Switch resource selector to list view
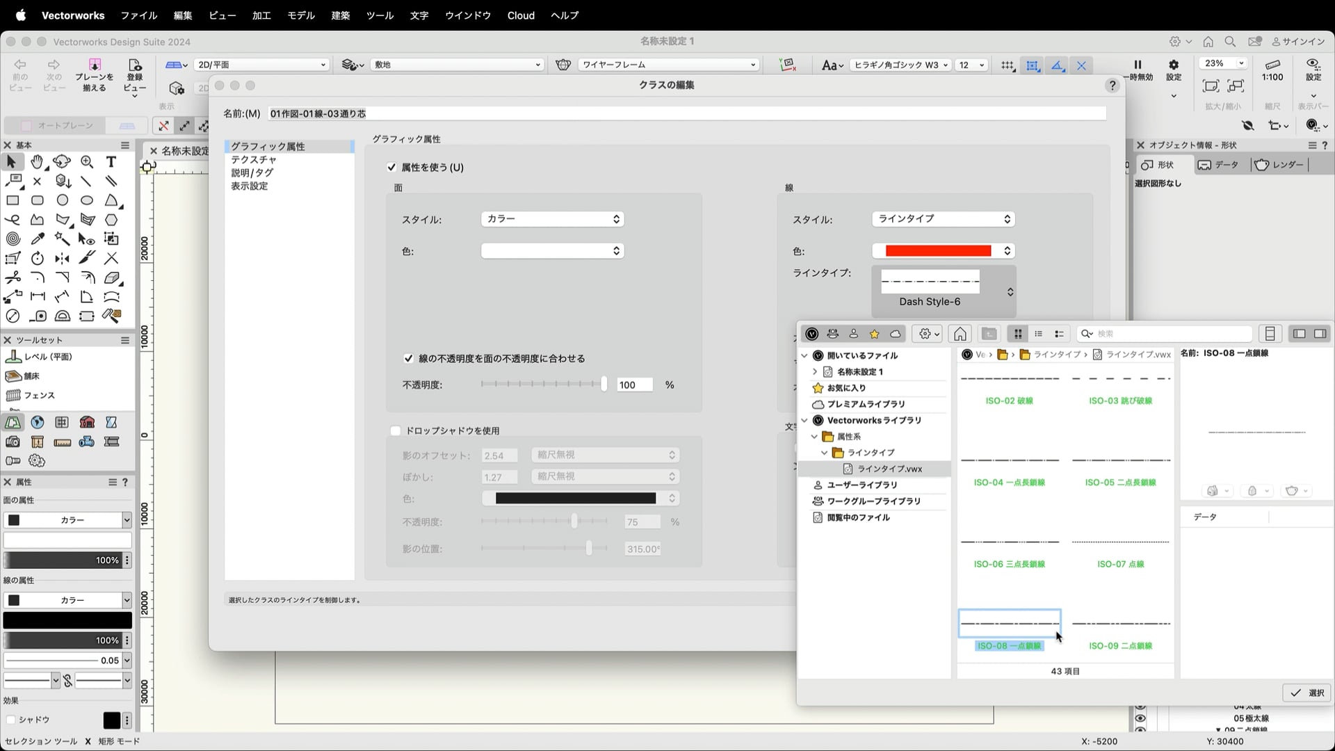Viewport: 1335px width, 751px height. pos(1039,334)
